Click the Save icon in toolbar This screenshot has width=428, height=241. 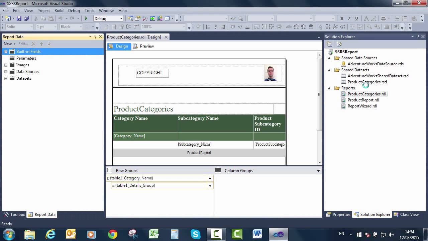click(19, 19)
